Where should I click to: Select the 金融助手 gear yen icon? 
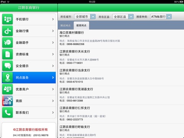point(8,43)
